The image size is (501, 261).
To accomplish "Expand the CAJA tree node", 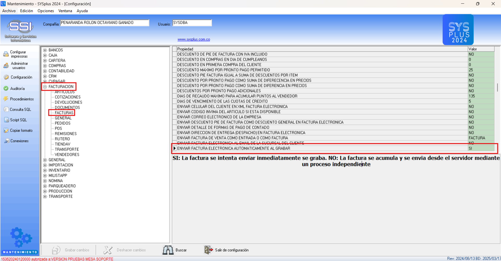I will (x=45, y=55).
